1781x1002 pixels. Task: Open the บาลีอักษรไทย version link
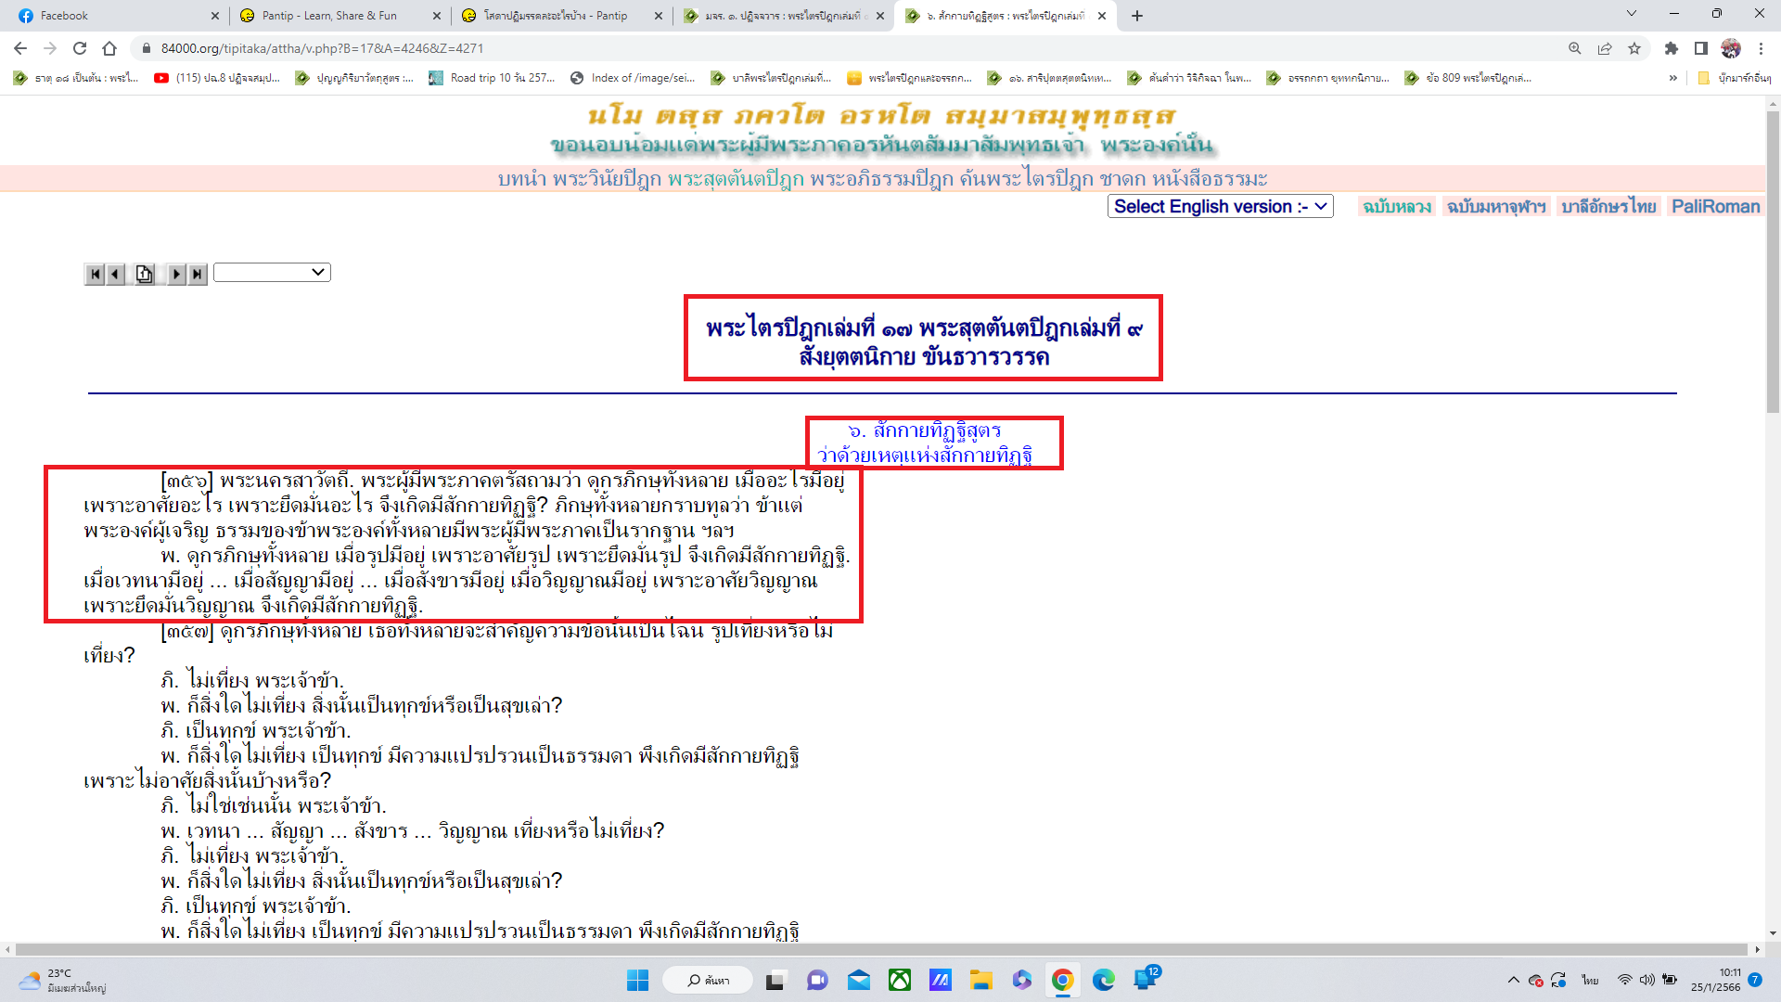point(1608,207)
